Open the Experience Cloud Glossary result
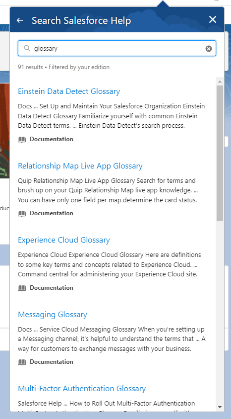The height and width of the screenshot is (419, 231). coord(64,240)
